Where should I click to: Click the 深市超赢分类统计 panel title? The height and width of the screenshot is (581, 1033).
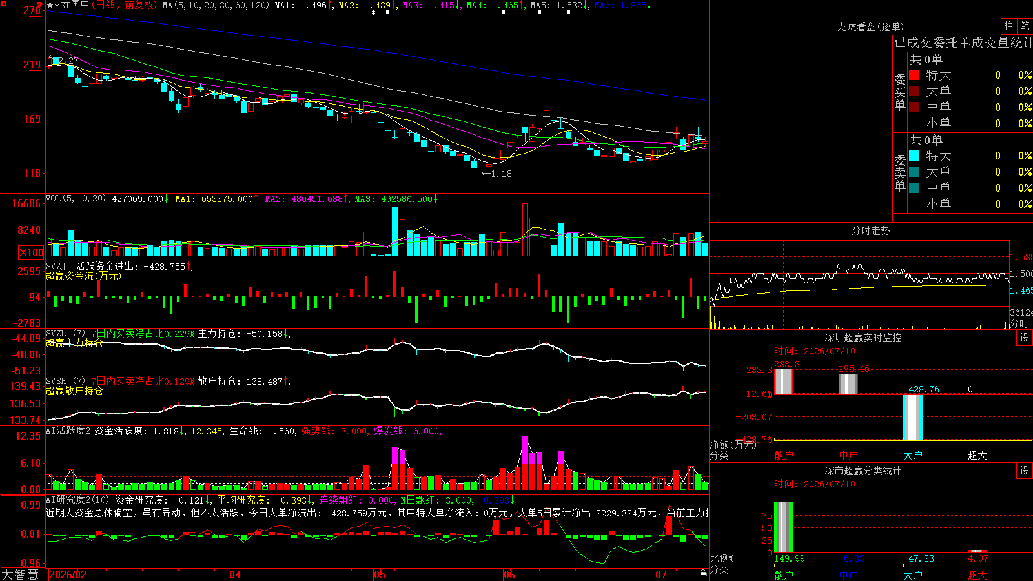point(863,471)
